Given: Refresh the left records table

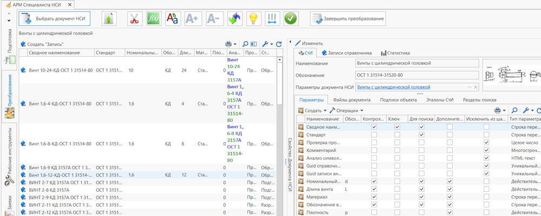Looking at the screenshot, I should coord(279,44).
